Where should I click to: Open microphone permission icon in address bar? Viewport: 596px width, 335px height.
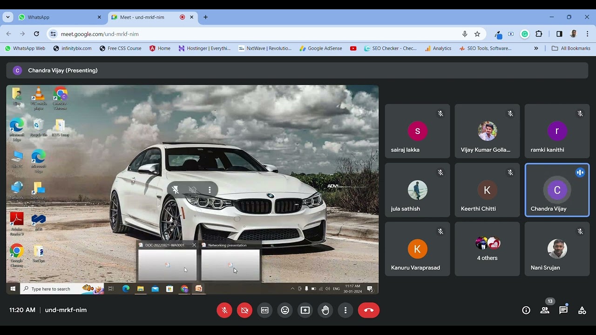465,34
